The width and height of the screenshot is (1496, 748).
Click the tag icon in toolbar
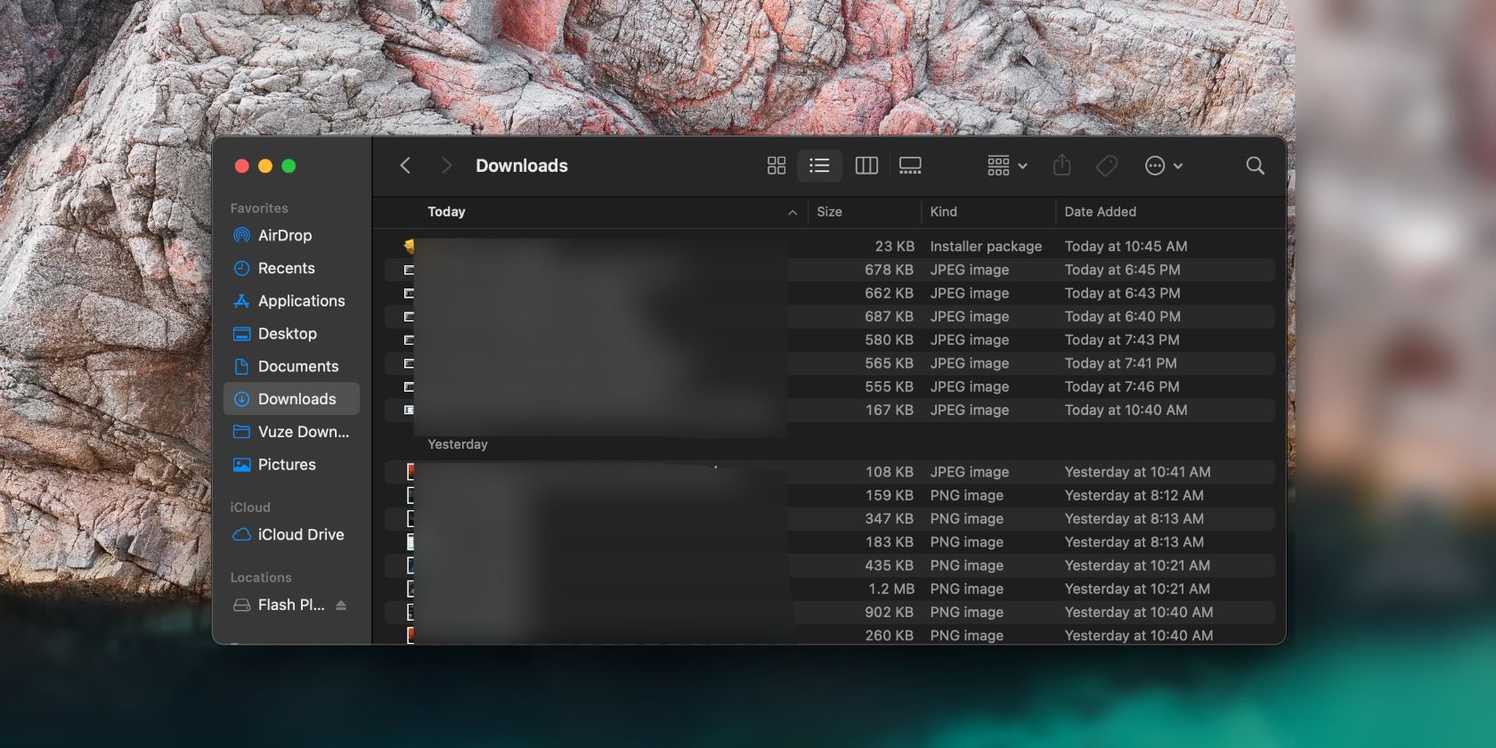coord(1107,166)
